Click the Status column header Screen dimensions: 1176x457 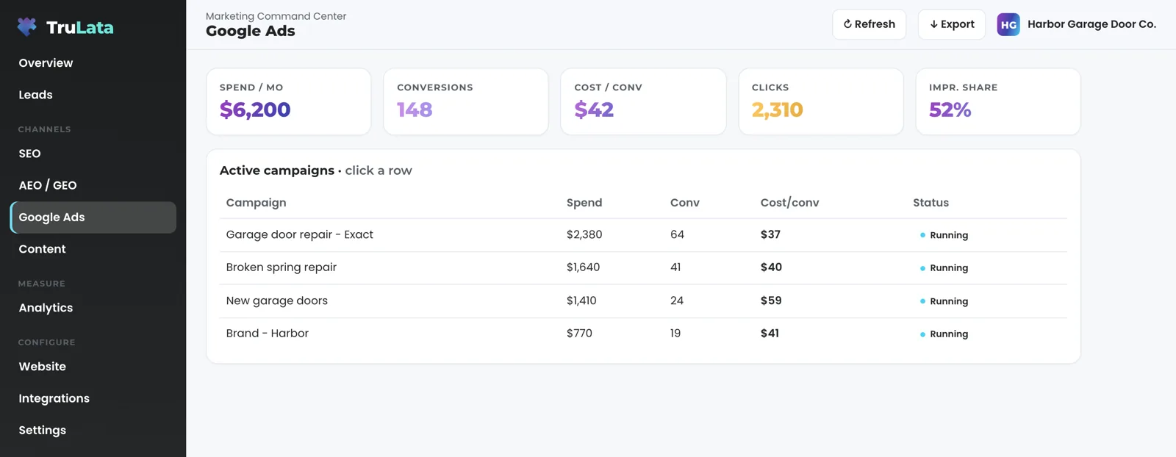tap(931, 203)
